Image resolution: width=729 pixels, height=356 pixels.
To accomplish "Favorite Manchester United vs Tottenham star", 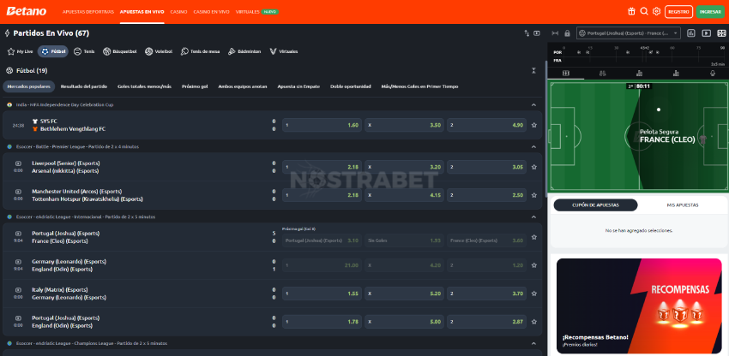I will click(x=534, y=195).
